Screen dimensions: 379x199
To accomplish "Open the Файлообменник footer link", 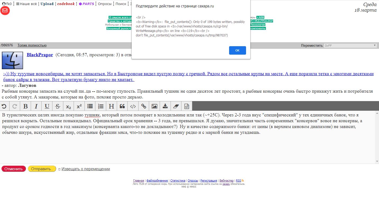I will click(157, 181).
